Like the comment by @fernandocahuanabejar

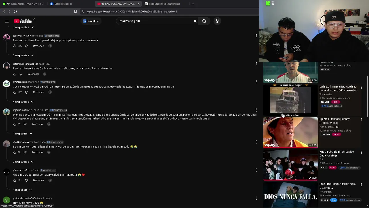[14, 74]
